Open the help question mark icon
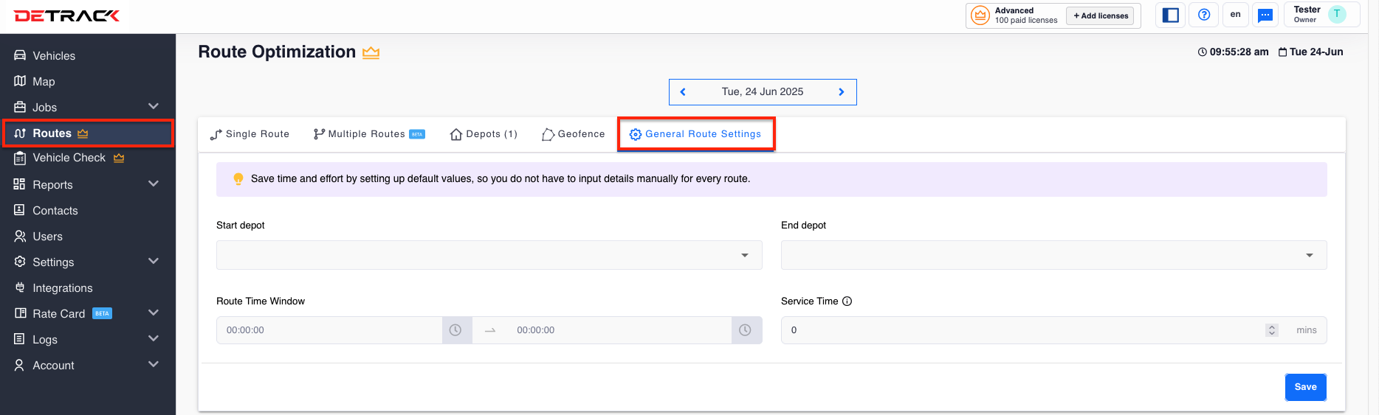The width and height of the screenshot is (1379, 415). [x=1203, y=15]
